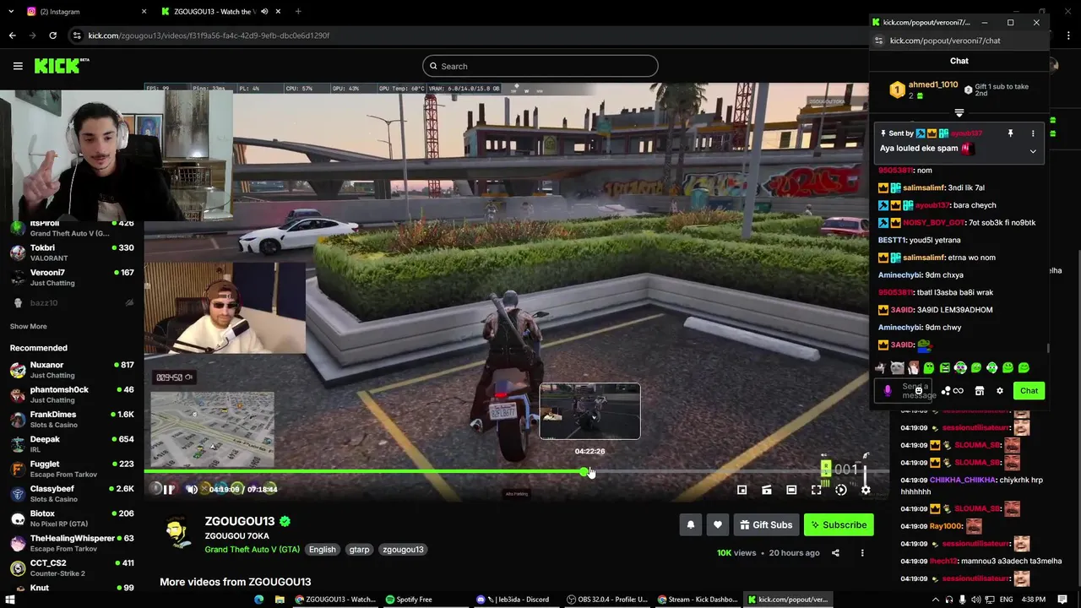Click the English tag

click(322, 550)
